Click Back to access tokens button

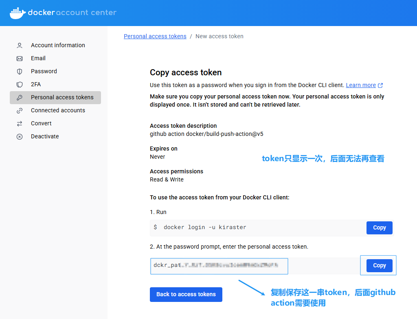(x=186, y=295)
